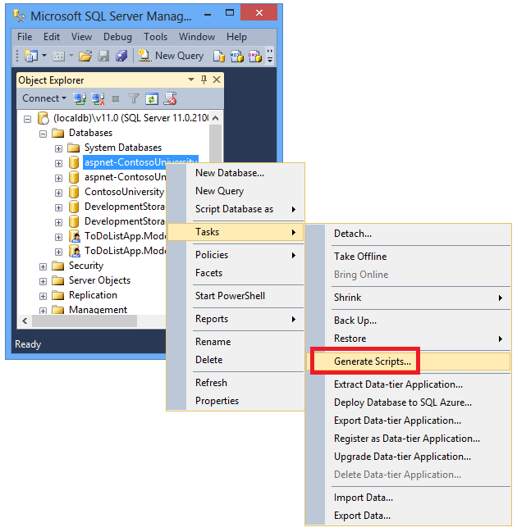Select the ContosoUniversity database
The height and width of the screenshot is (532, 517).
click(124, 192)
